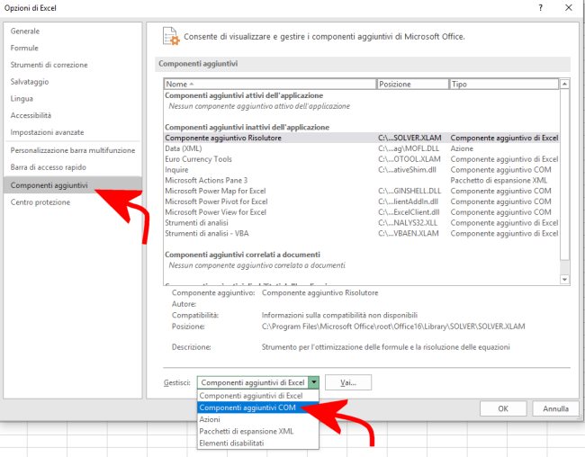585x457 pixels.
Task: Confirm with the OK button
Action: coord(503,408)
